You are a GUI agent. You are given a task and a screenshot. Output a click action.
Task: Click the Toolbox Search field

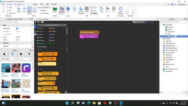[x=23, y=59]
